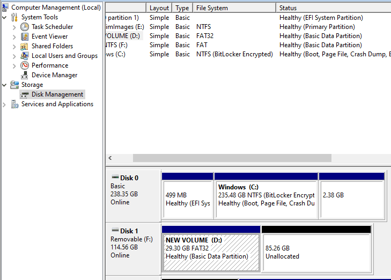Sort volumes by the Status column
Image resolution: width=391 pixels, height=280 pixels.
pyautogui.click(x=333, y=8)
